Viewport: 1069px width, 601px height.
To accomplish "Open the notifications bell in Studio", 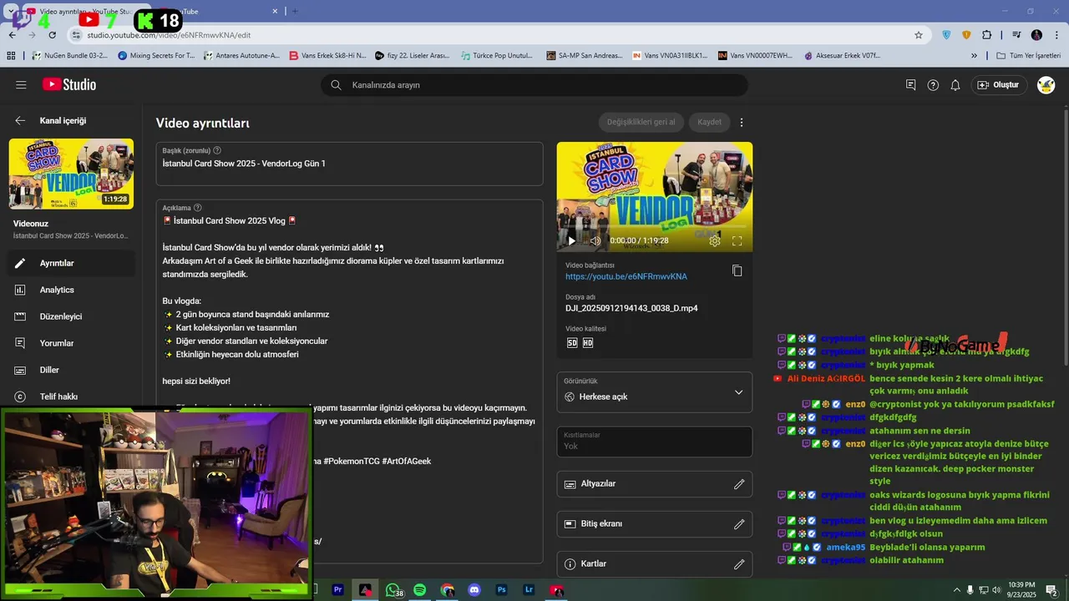I will pos(955,85).
